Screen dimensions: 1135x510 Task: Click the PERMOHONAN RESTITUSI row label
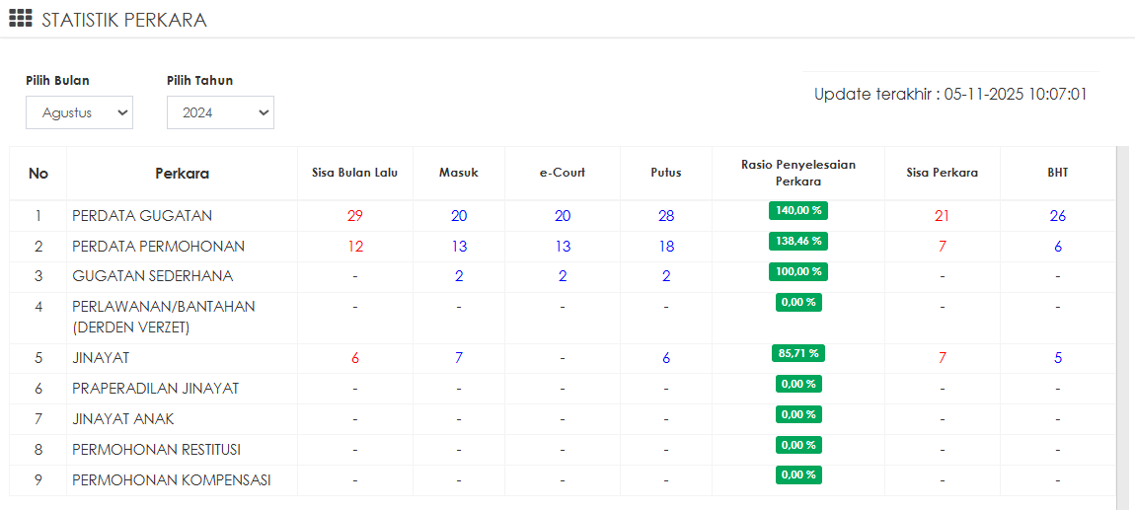pos(156,450)
